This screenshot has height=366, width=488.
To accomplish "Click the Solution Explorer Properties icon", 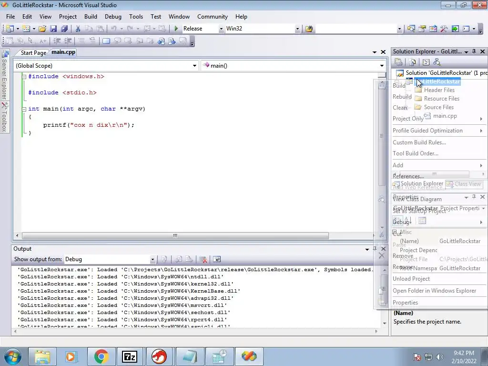I will (x=398, y=62).
